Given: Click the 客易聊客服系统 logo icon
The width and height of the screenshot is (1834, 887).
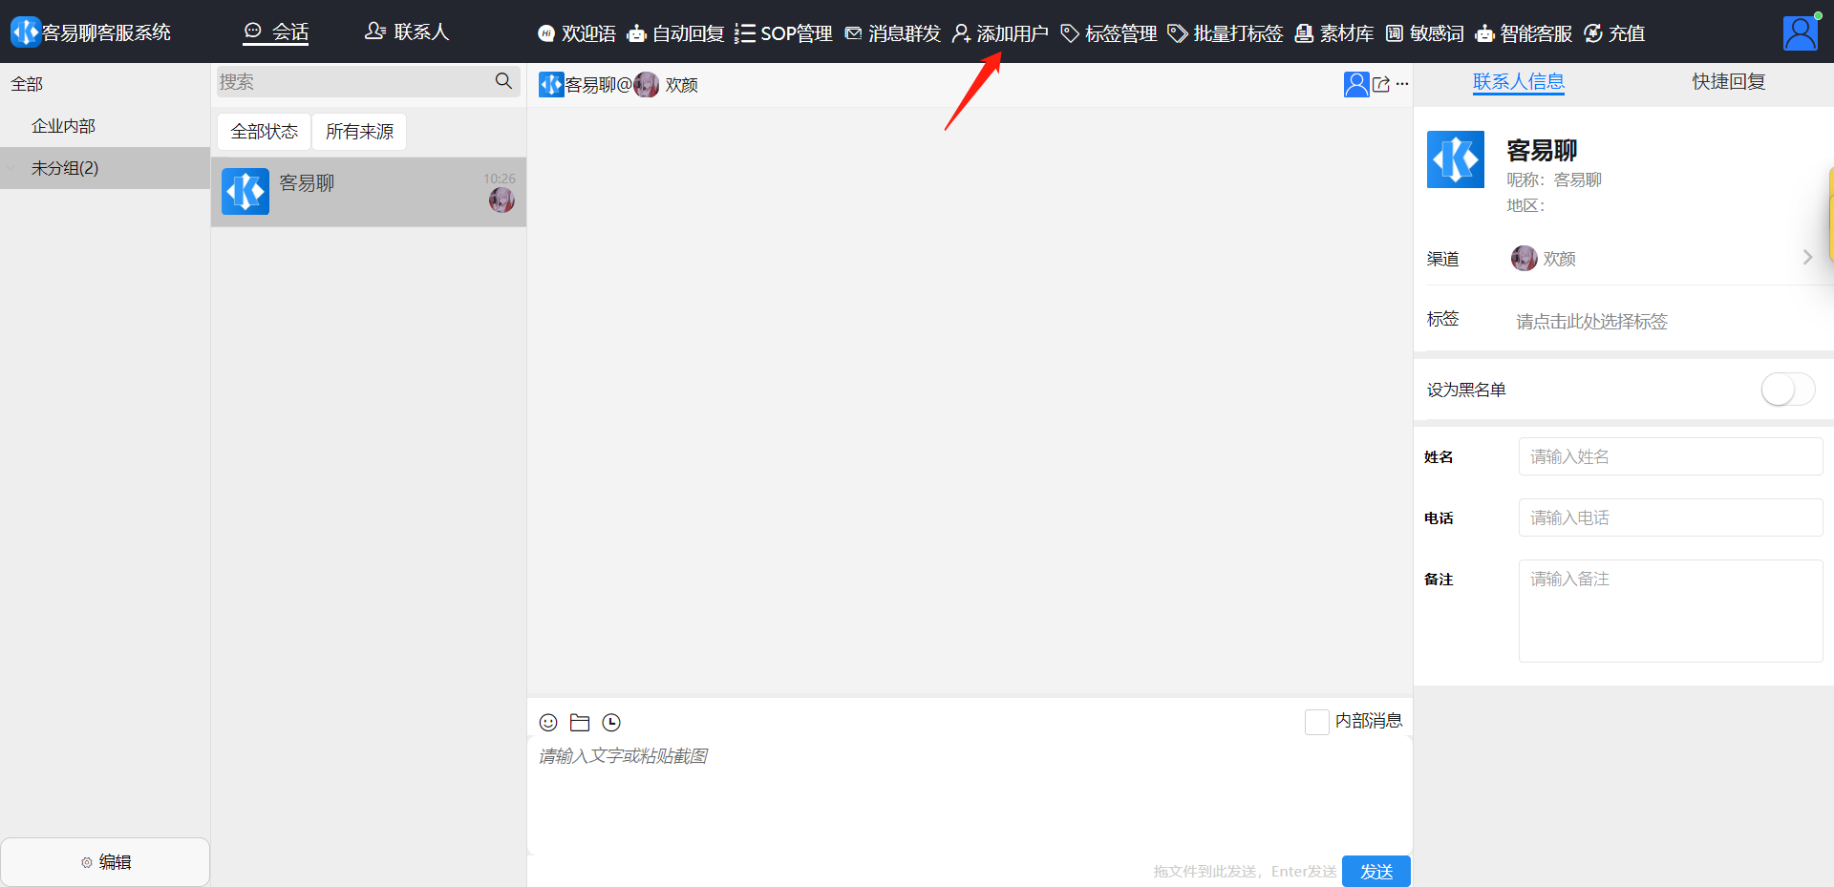Looking at the screenshot, I should tap(25, 32).
